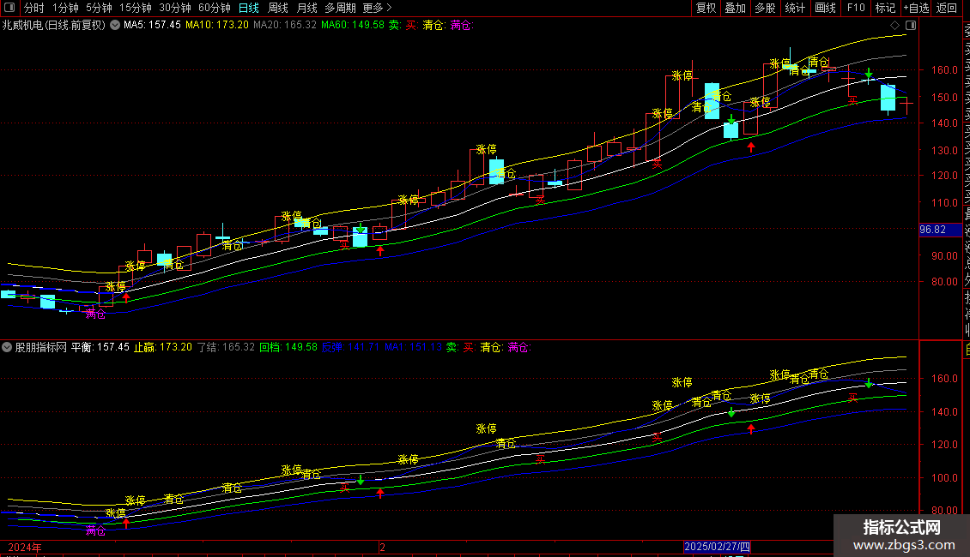This screenshot has width=970, height=557.
Task: Open the 多股 multi-stock view
Action: point(765,8)
